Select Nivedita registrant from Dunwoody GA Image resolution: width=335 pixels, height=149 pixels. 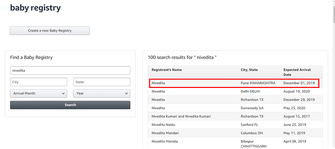(x=235, y=108)
